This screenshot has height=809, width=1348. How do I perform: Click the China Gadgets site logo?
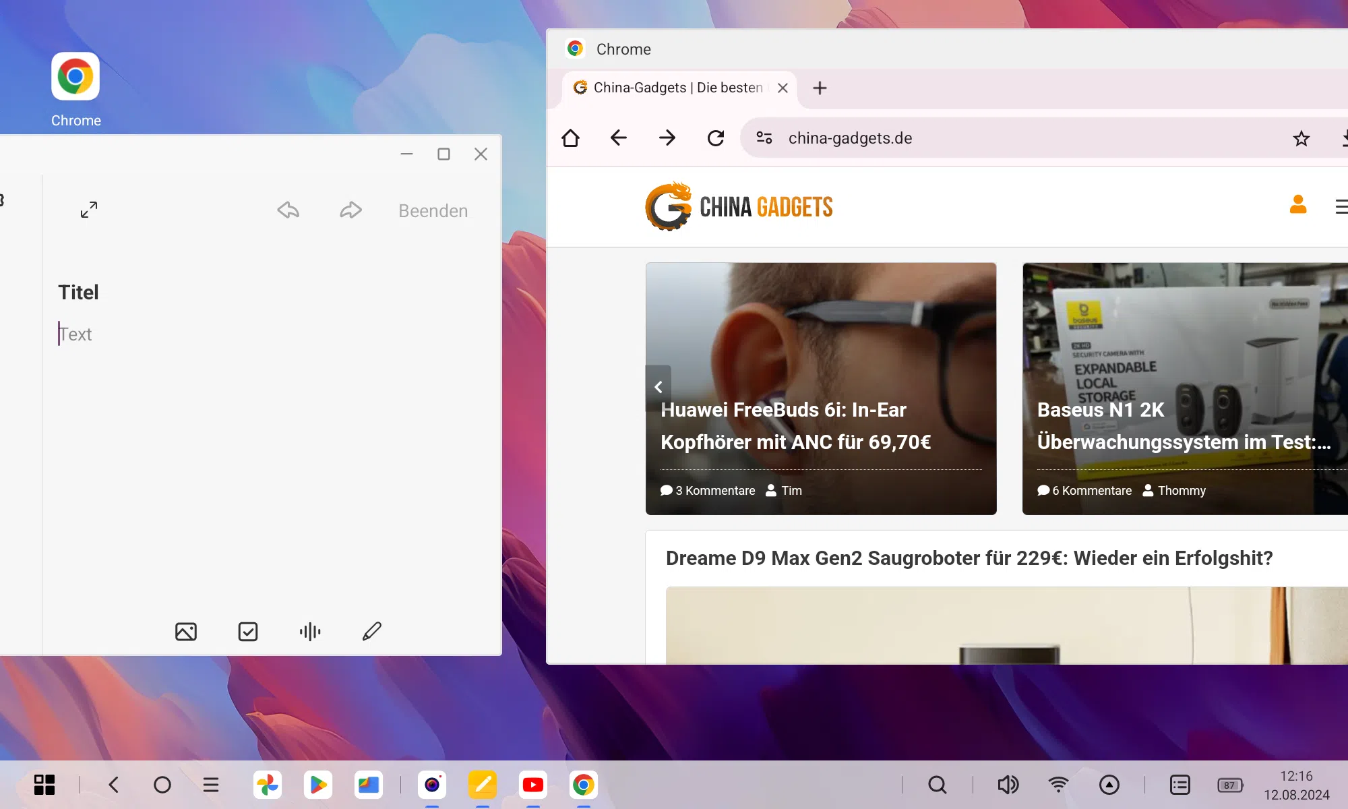click(739, 206)
